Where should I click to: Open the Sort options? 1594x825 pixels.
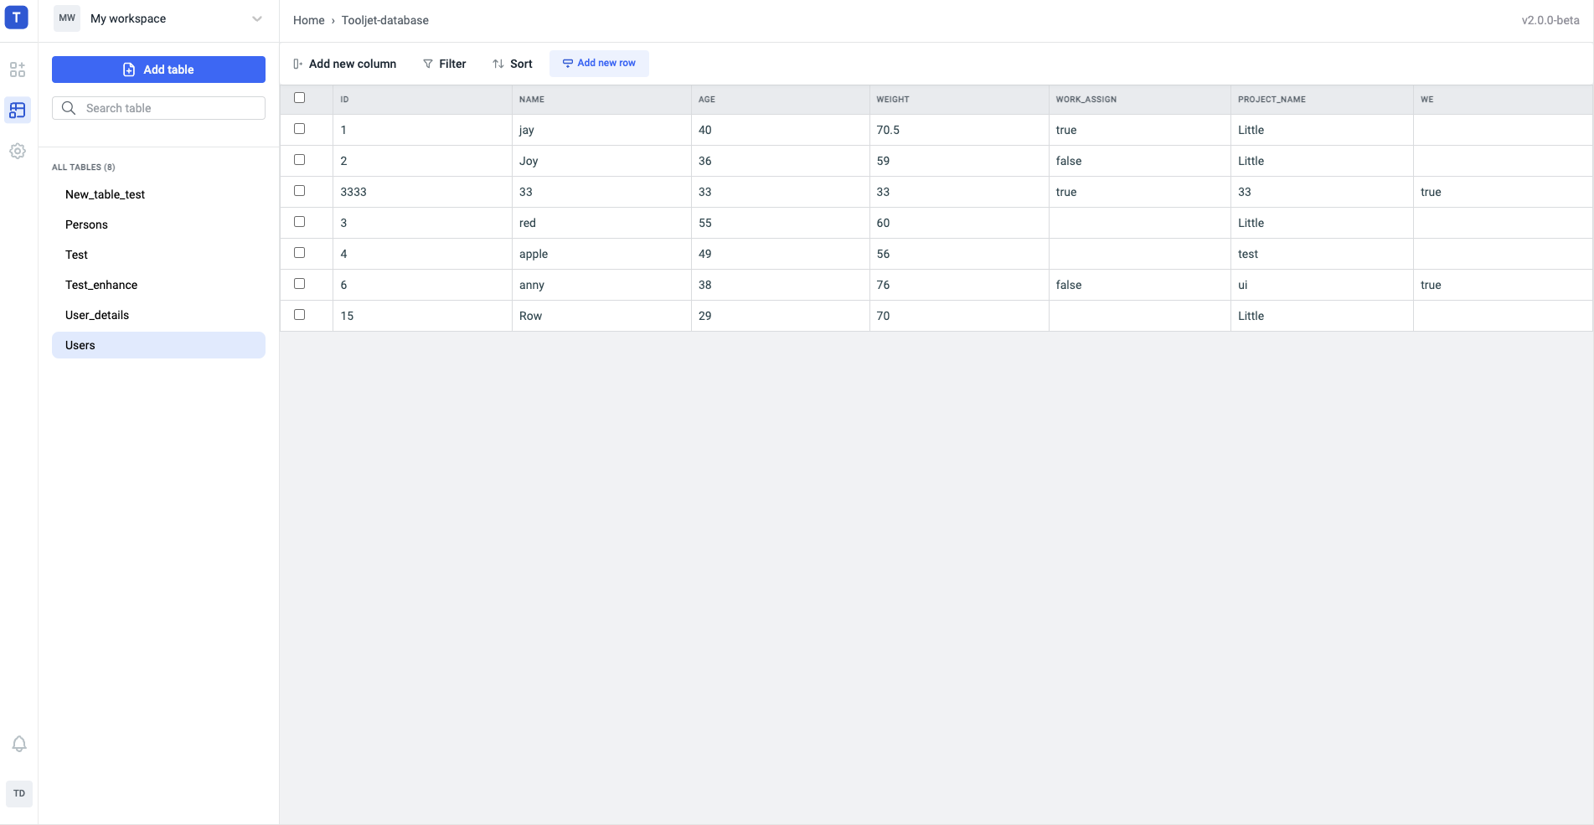513,64
